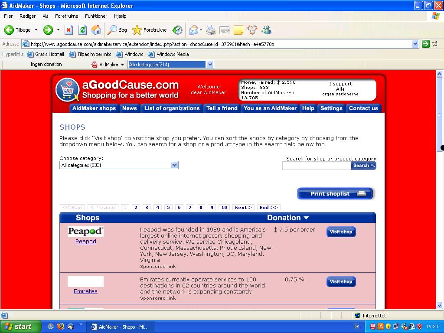This screenshot has height=333, width=444.
Task: Go to the Home page icon
Action: [96, 30]
